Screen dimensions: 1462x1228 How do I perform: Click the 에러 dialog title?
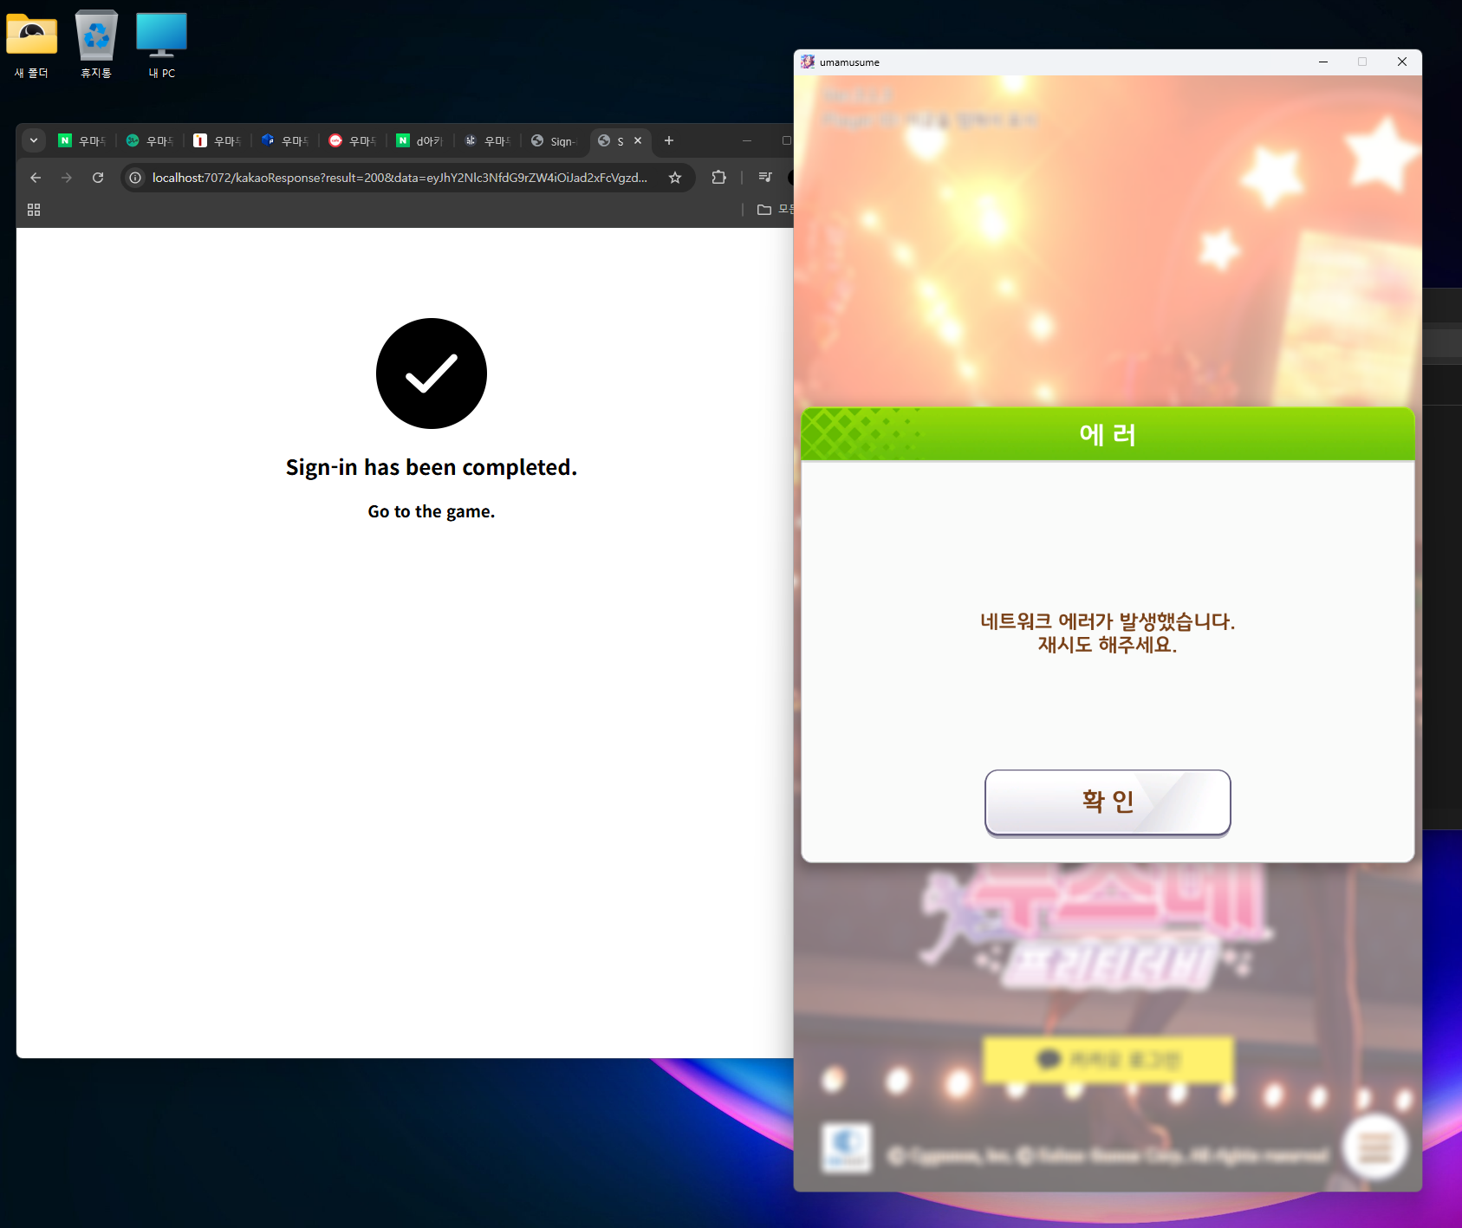(x=1108, y=434)
